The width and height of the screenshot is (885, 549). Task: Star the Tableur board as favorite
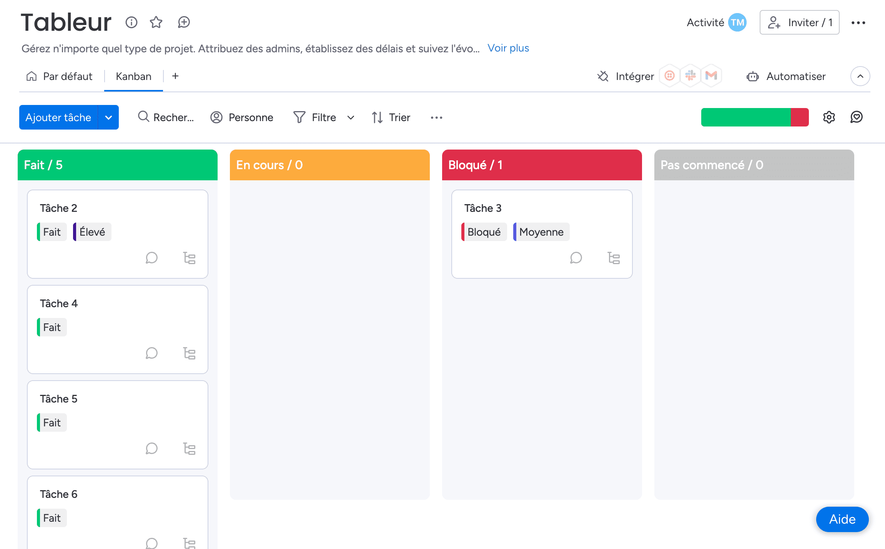pos(156,22)
